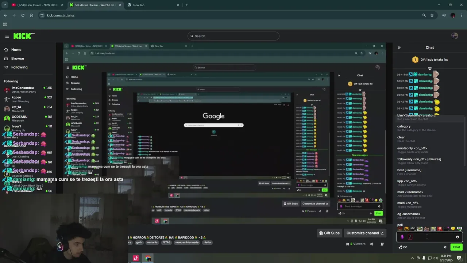Open the Chrome tab search dropdown

pyautogui.click(x=5, y=5)
